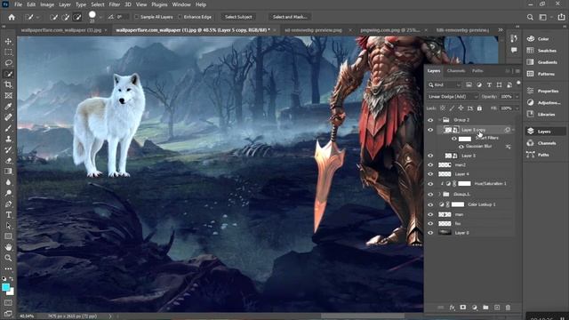Image resolution: width=569 pixels, height=320 pixels.
Task: Select the Hand tool
Action: (x=8, y=247)
